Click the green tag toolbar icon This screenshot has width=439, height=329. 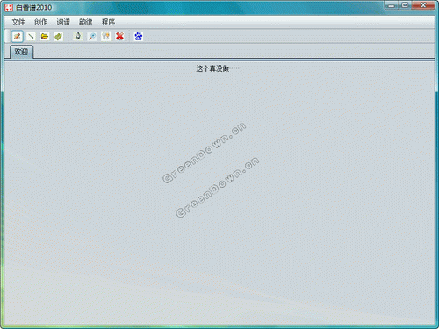[58, 37]
